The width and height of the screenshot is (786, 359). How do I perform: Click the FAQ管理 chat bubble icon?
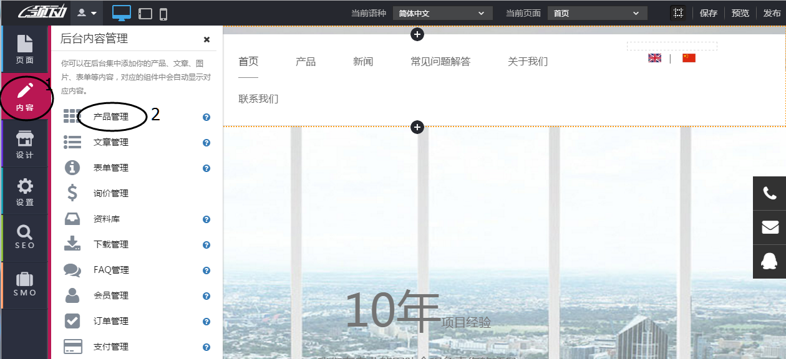72,270
